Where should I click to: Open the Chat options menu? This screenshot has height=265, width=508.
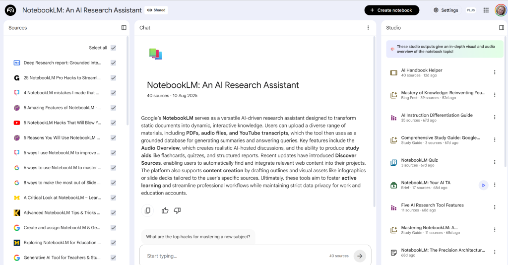[x=368, y=27]
